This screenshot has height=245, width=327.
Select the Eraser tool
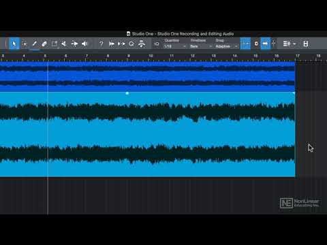coord(44,44)
